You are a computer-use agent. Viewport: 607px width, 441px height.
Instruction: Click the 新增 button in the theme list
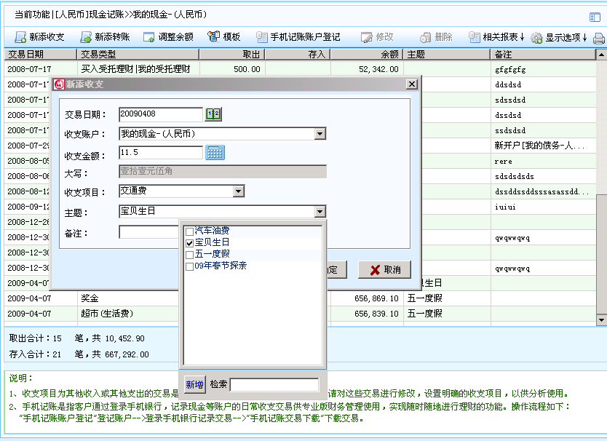[x=194, y=384]
